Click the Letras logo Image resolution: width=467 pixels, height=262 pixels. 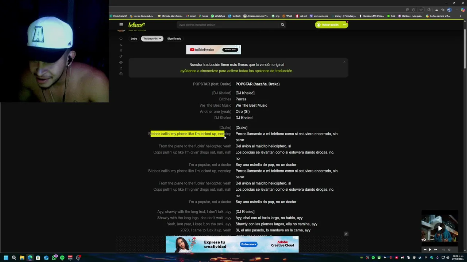point(137,25)
